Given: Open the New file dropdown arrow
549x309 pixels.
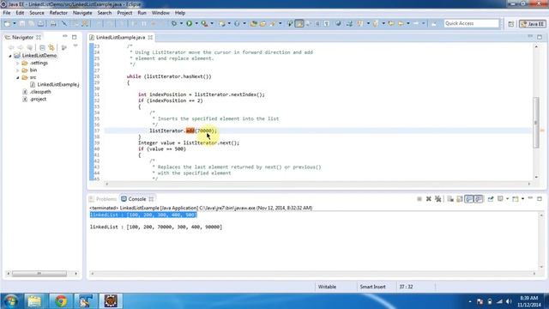Looking at the screenshot, I should (15, 23).
